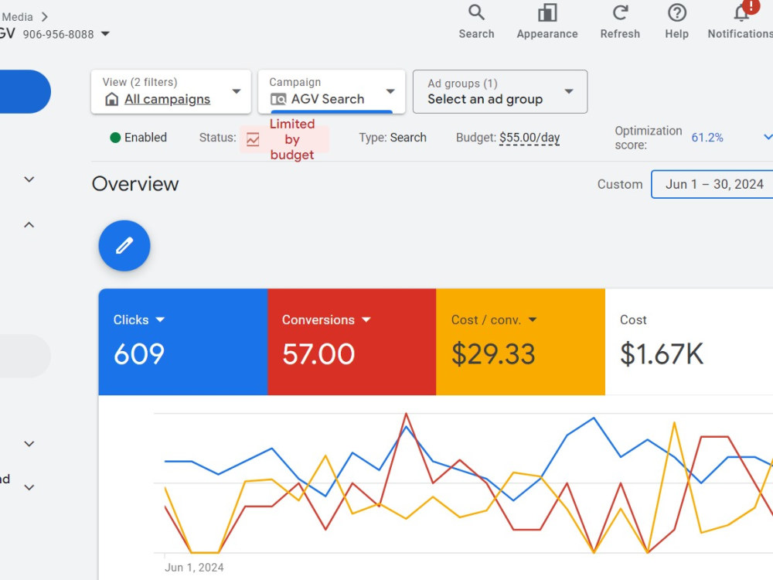
Task: Click the account number 906-956-8088
Action: click(x=58, y=35)
